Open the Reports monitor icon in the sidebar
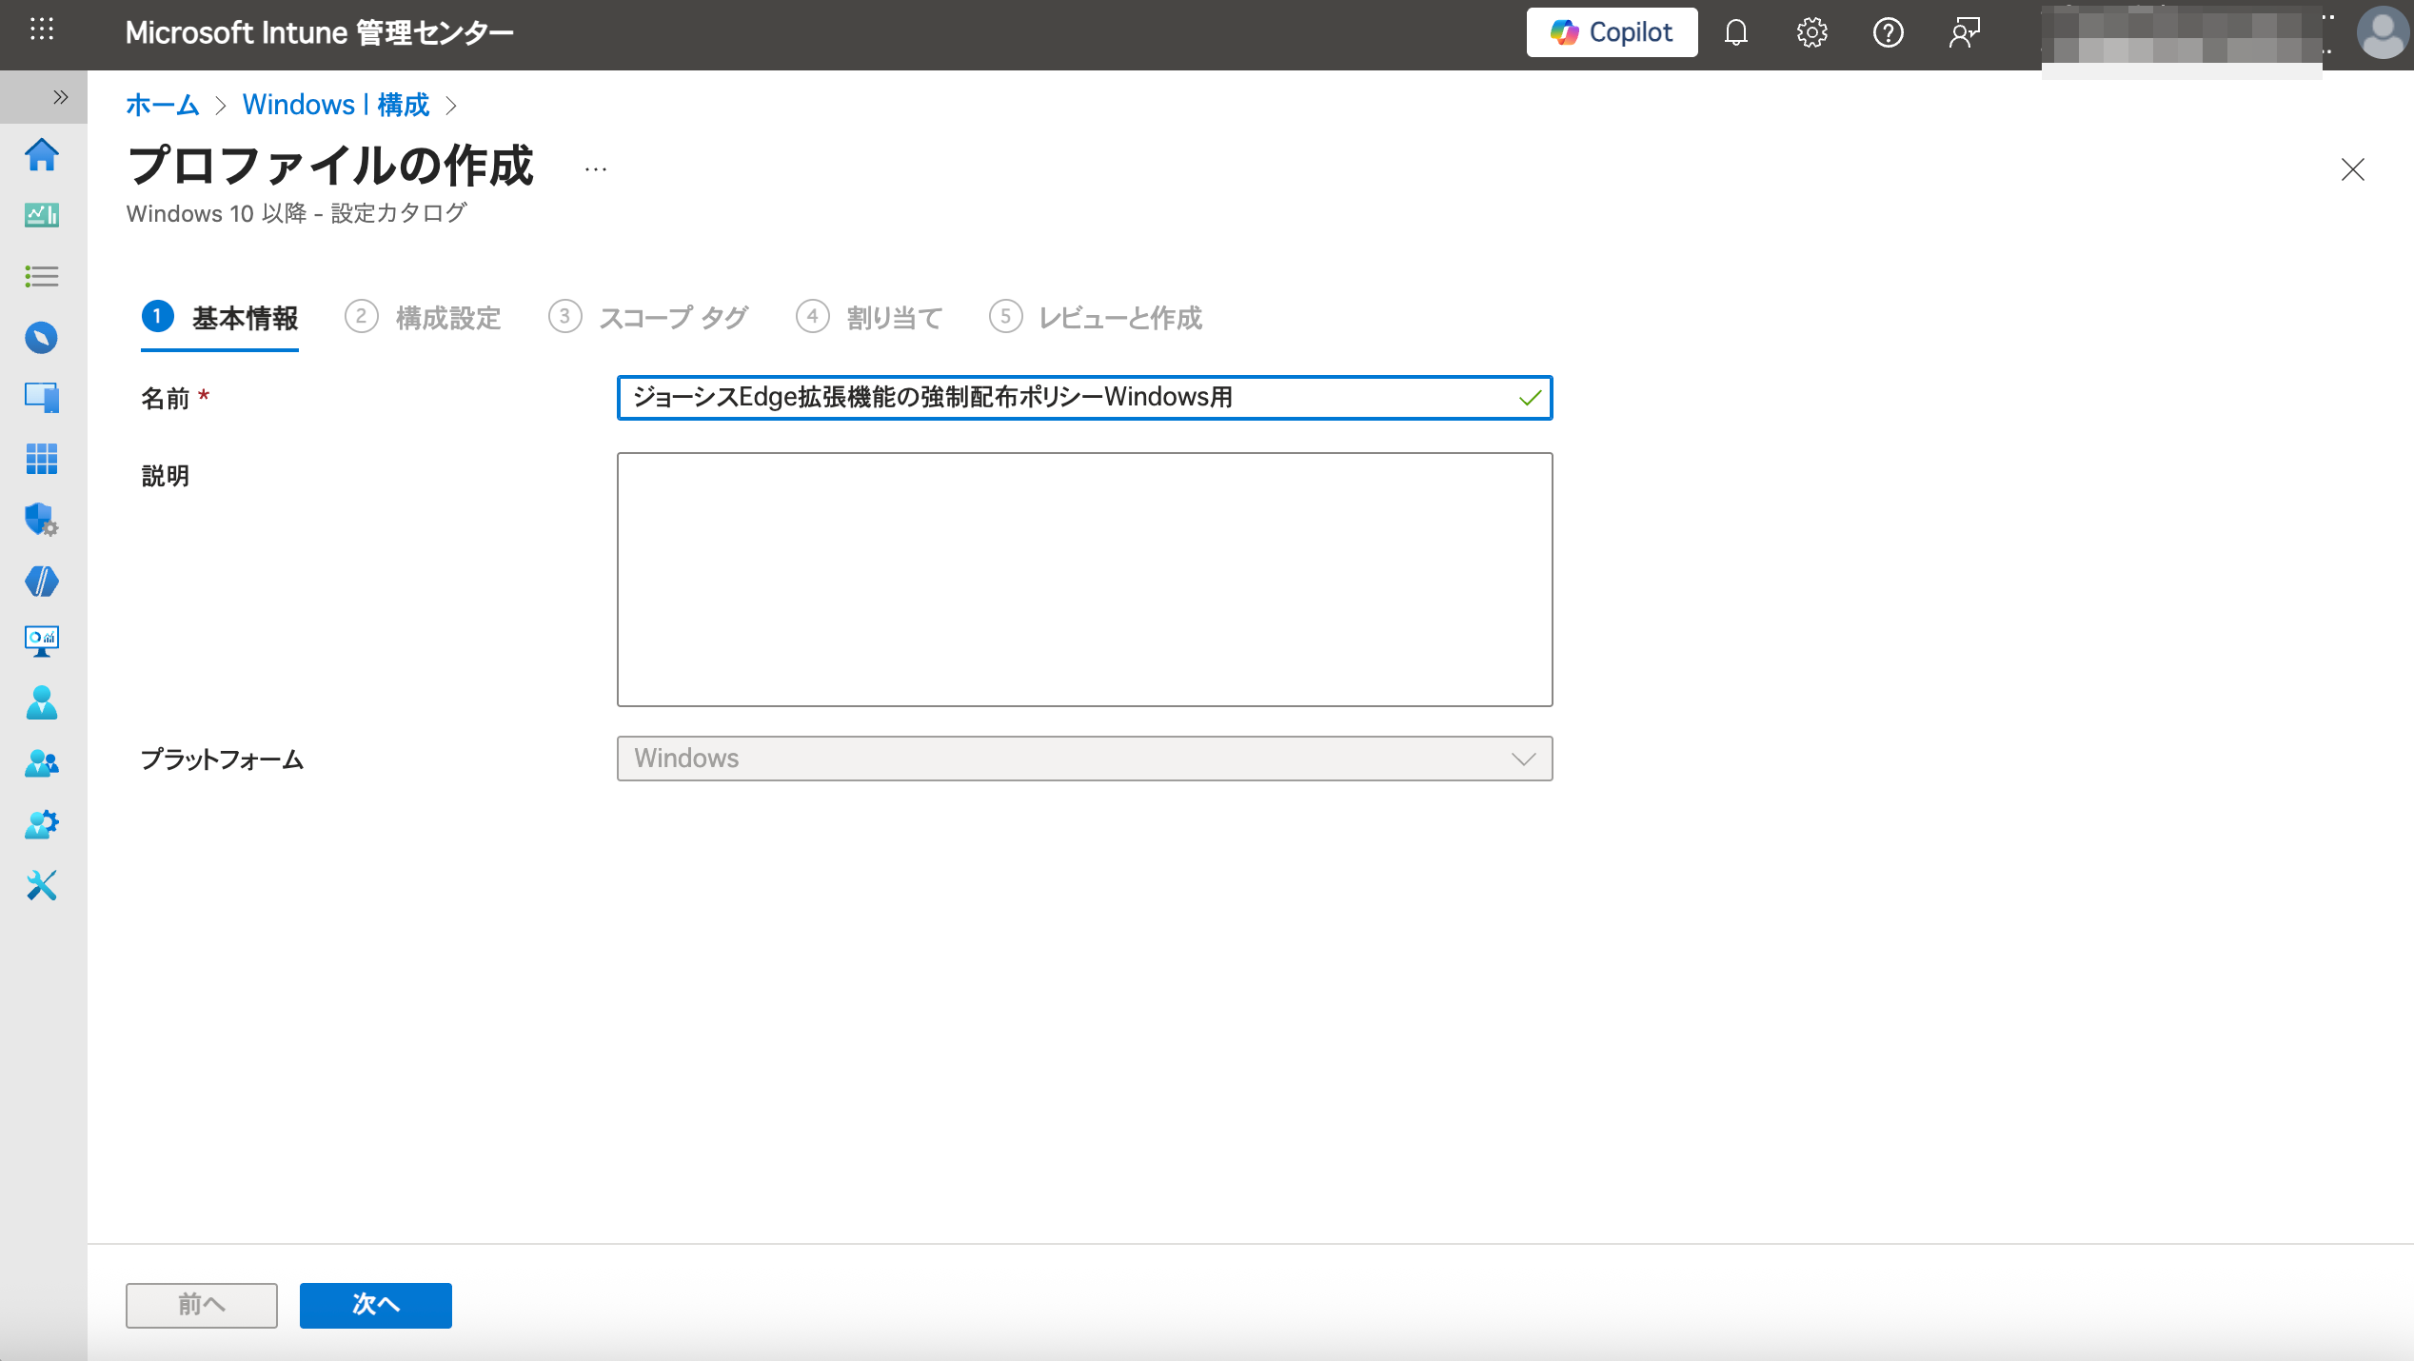This screenshot has height=1361, width=2414. tap(42, 641)
